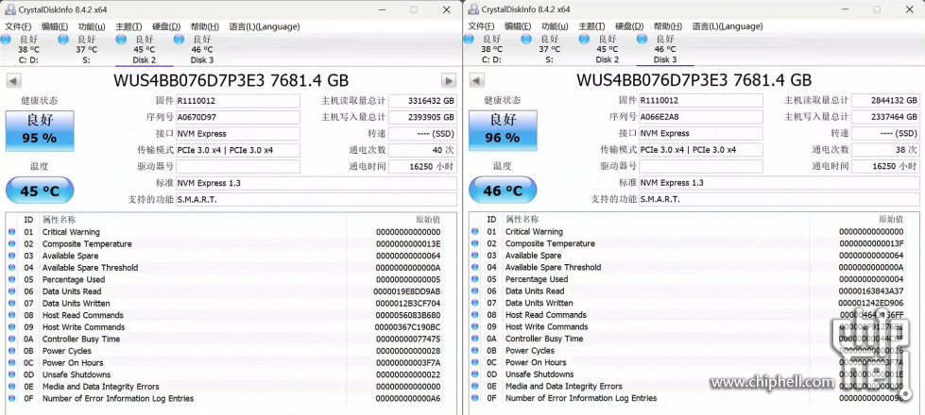The height and width of the screenshot is (415, 925).
Task: Click S.M.A.R.T. features field in right window
Action: point(779,199)
